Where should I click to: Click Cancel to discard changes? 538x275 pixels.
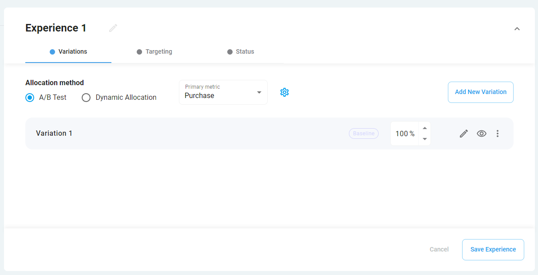pyautogui.click(x=439, y=249)
